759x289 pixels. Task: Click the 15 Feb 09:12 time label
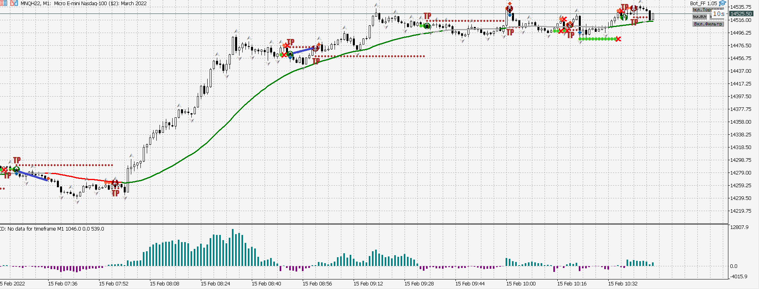[x=368, y=284]
